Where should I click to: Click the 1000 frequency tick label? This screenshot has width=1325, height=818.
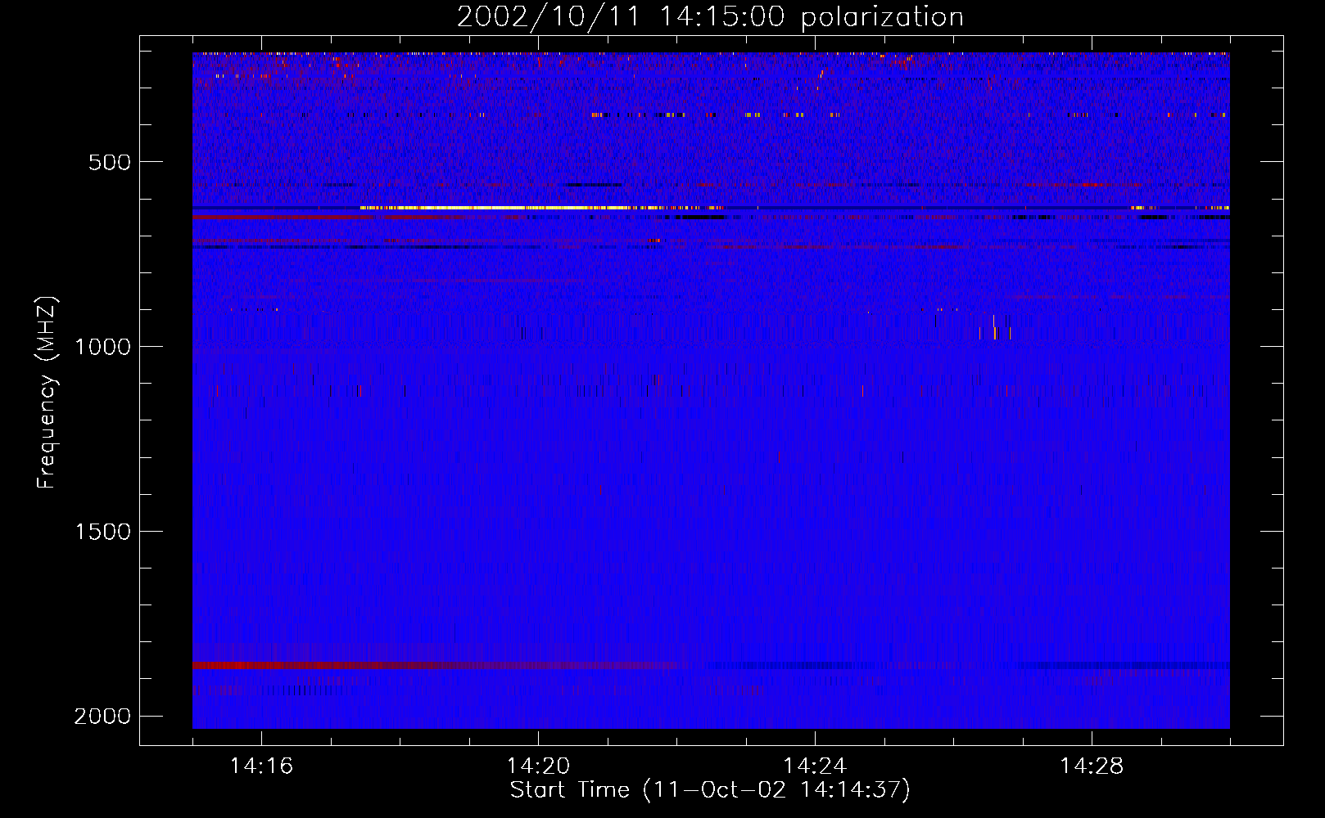102,347
